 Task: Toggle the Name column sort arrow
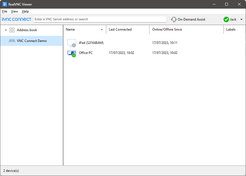click(102, 29)
